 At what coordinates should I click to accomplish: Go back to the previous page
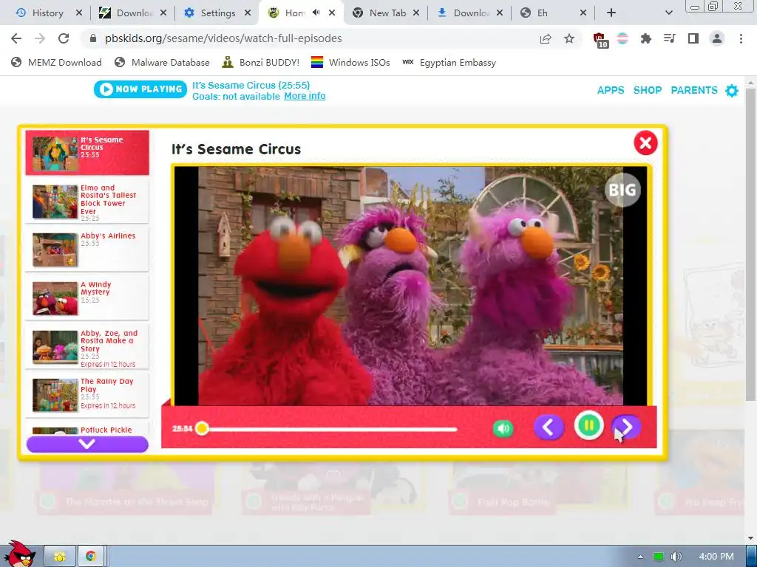(x=16, y=38)
